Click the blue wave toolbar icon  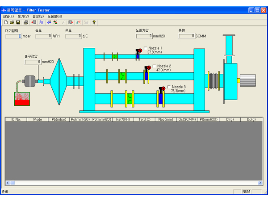click(41, 22)
